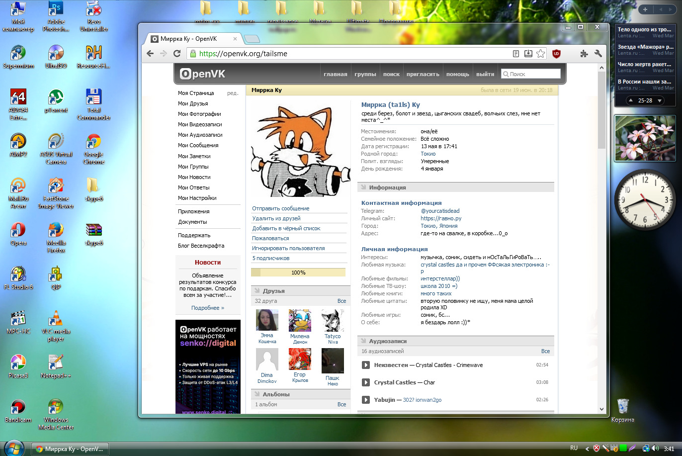Show next headlines in the news gadget
Screen dimensions: 682x456
pos(660,100)
